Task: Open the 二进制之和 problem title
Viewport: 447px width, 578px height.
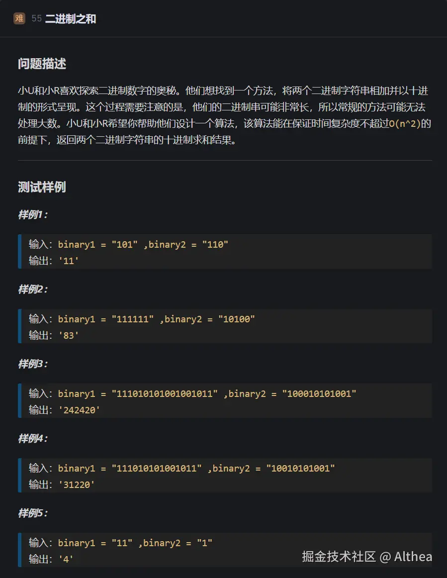Action: coord(71,19)
